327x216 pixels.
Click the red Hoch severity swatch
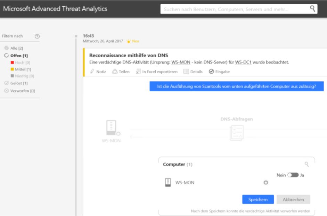coord(12,63)
